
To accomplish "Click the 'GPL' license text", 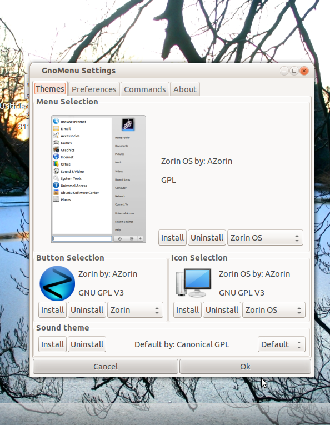I will [168, 180].
